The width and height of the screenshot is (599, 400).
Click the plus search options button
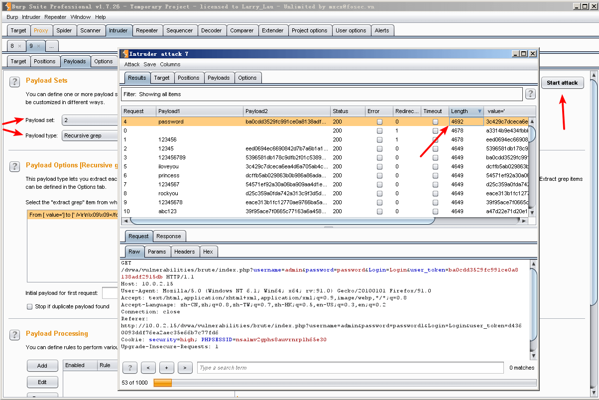point(166,368)
